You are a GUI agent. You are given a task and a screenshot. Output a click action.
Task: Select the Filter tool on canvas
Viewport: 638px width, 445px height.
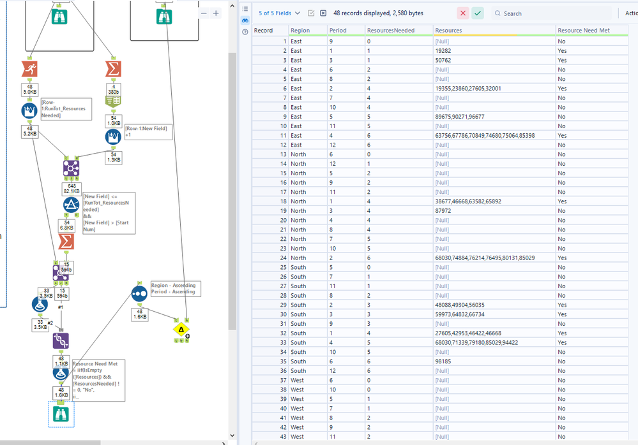pyautogui.click(x=72, y=205)
